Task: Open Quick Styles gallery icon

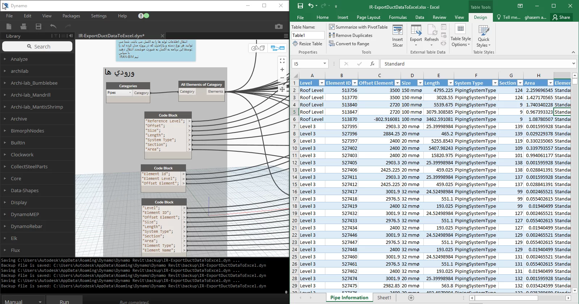Action: (x=483, y=36)
